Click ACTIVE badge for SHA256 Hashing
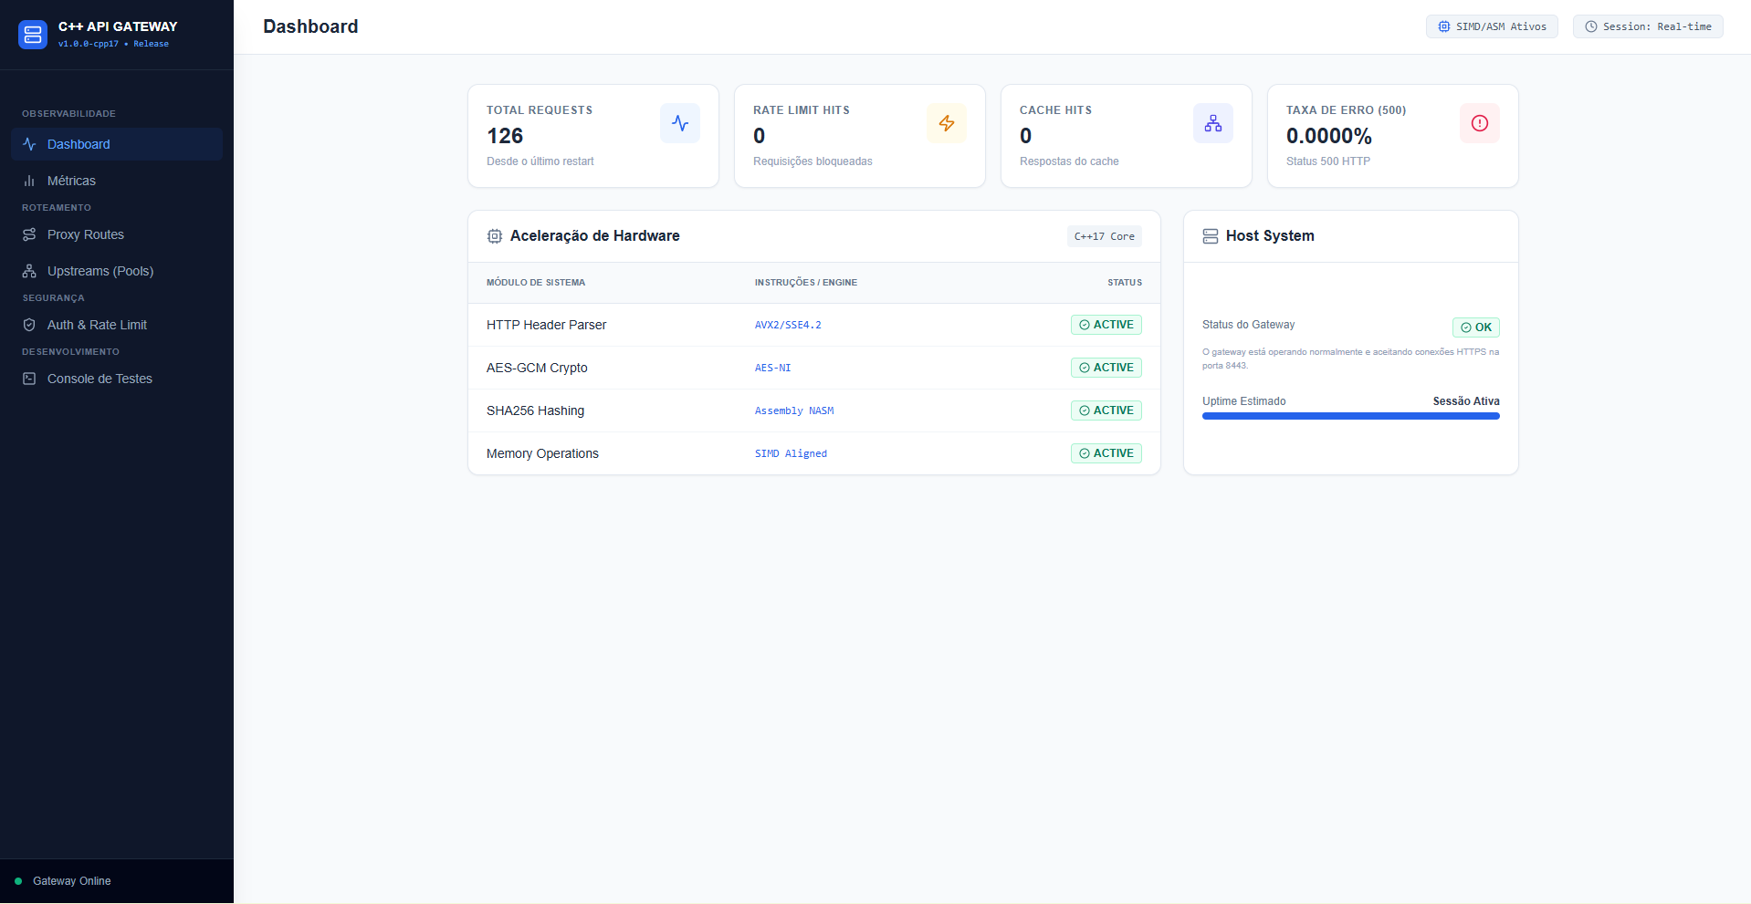 click(1106, 410)
